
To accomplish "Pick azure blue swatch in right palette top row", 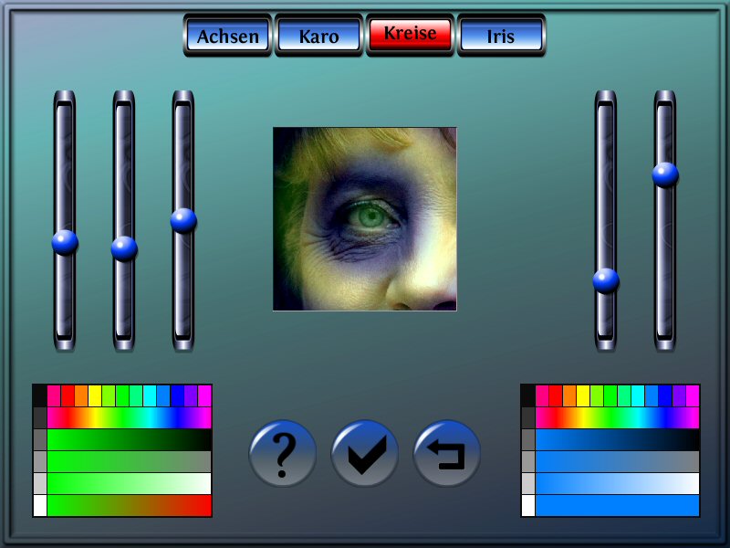I will (x=652, y=396).
